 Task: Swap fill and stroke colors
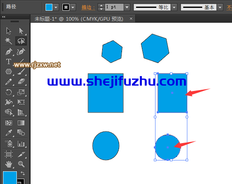pos(23,173)
